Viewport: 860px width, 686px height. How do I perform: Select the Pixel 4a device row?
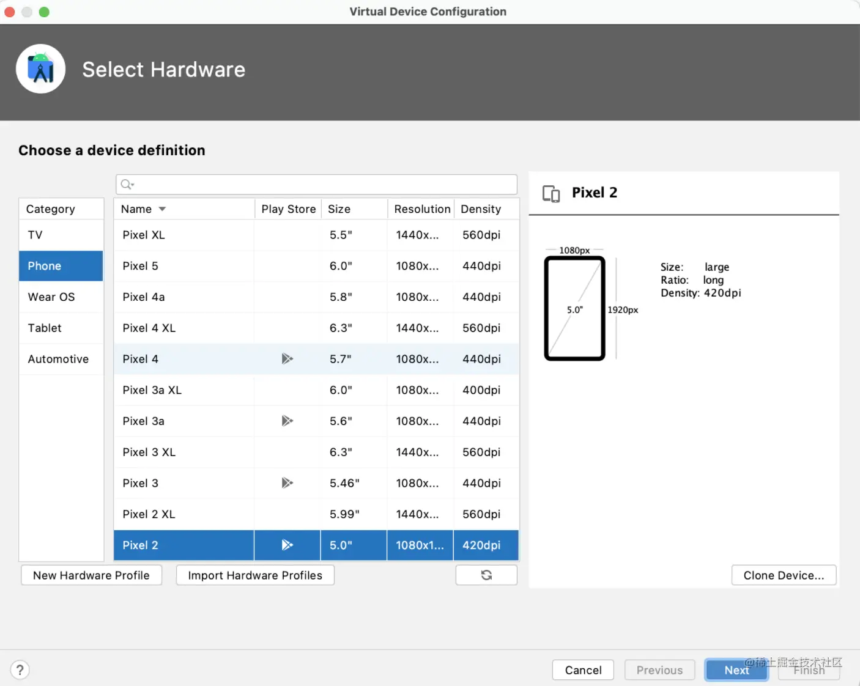(316, 297)
